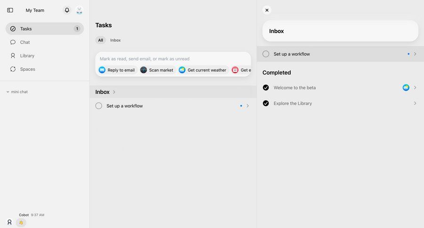This screenshot has height=228, width=424.
Task: Click the Reply to email mail icon
Action: (x=102, y=70)
